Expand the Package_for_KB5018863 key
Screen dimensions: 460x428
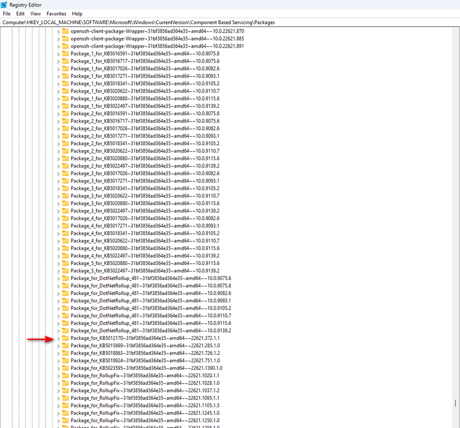(x=58, y=353)
